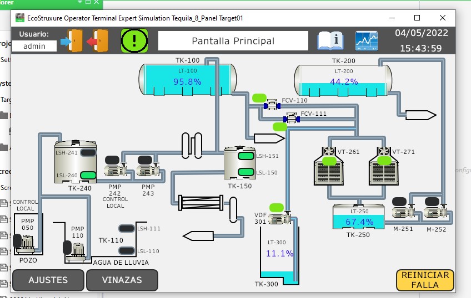Select the FCV-111 control valve
This screenshot has height=298, width=471.
pos(291,118)
